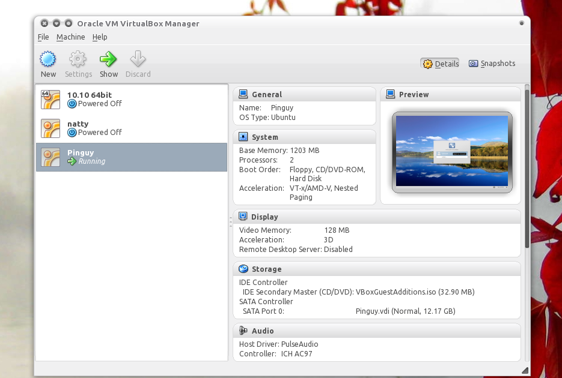The width and height of the screenshot is (562, 378).
Task: Click the Snapshots camera icon
Action: [x=473, y=64]
